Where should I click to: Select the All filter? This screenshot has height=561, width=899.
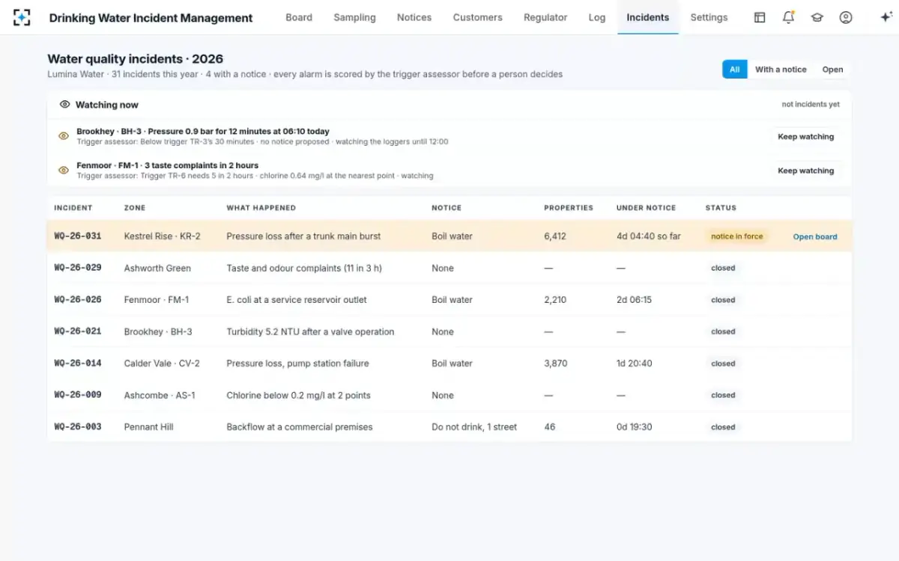coord(734,70)
